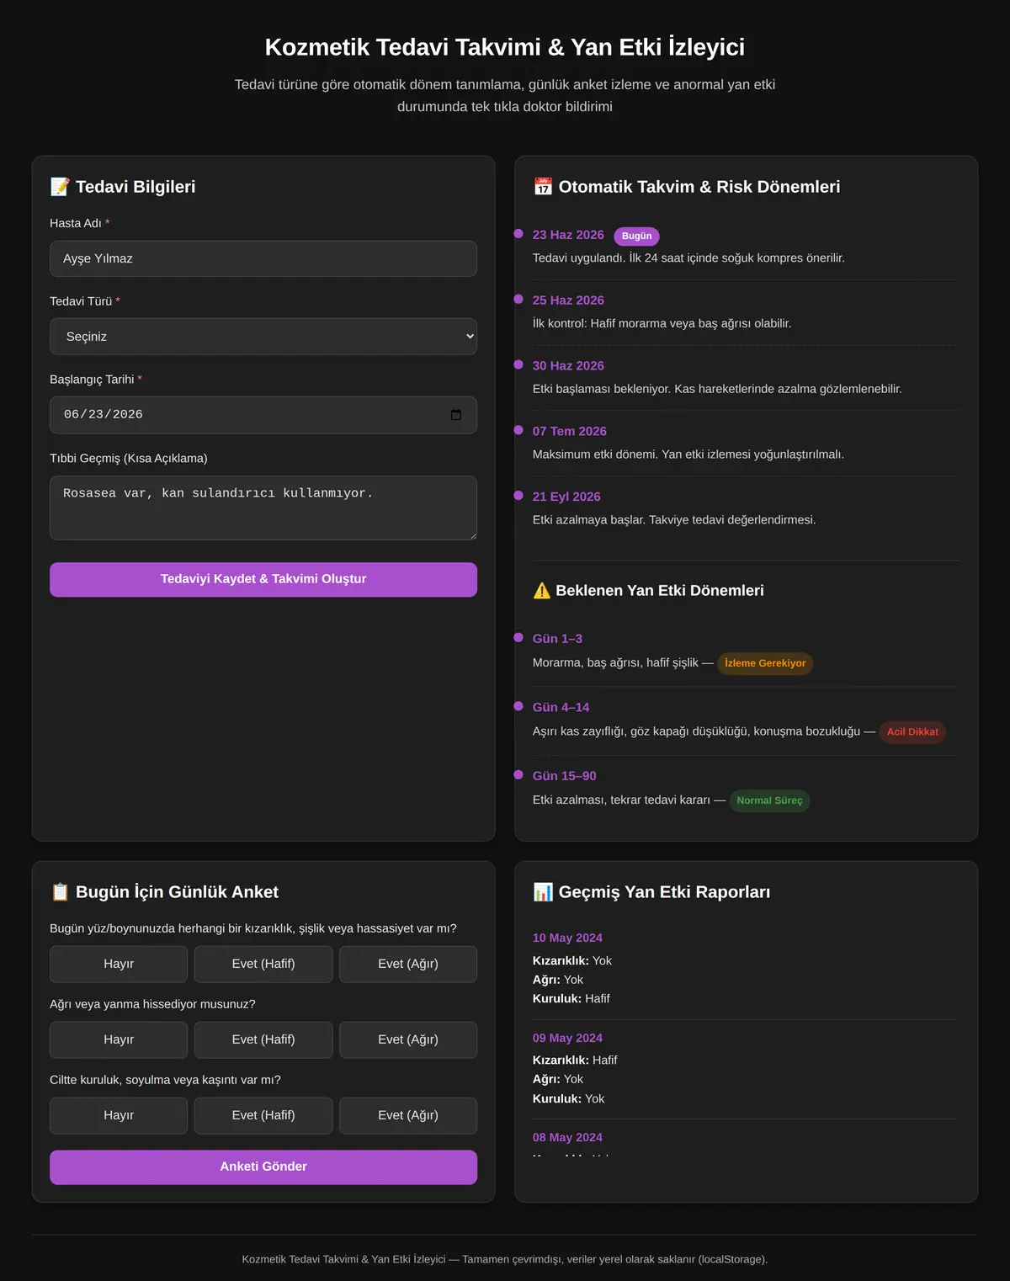Click the "Gün 4–14" side effect period
Viewport: 1010px width, 1281px height.
pyautogui.click(x=561, y=708)
